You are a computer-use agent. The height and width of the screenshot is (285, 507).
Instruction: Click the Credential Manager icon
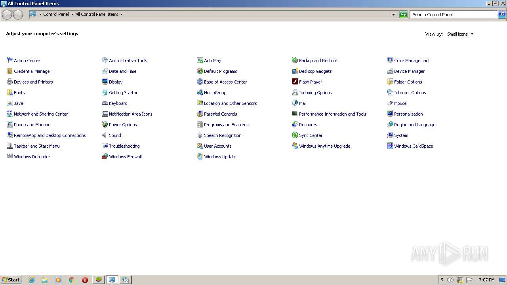[10, 71]
